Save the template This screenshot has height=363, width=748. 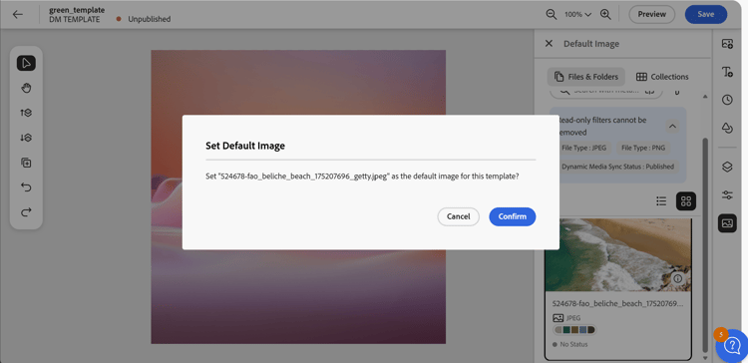coord(706,14)
